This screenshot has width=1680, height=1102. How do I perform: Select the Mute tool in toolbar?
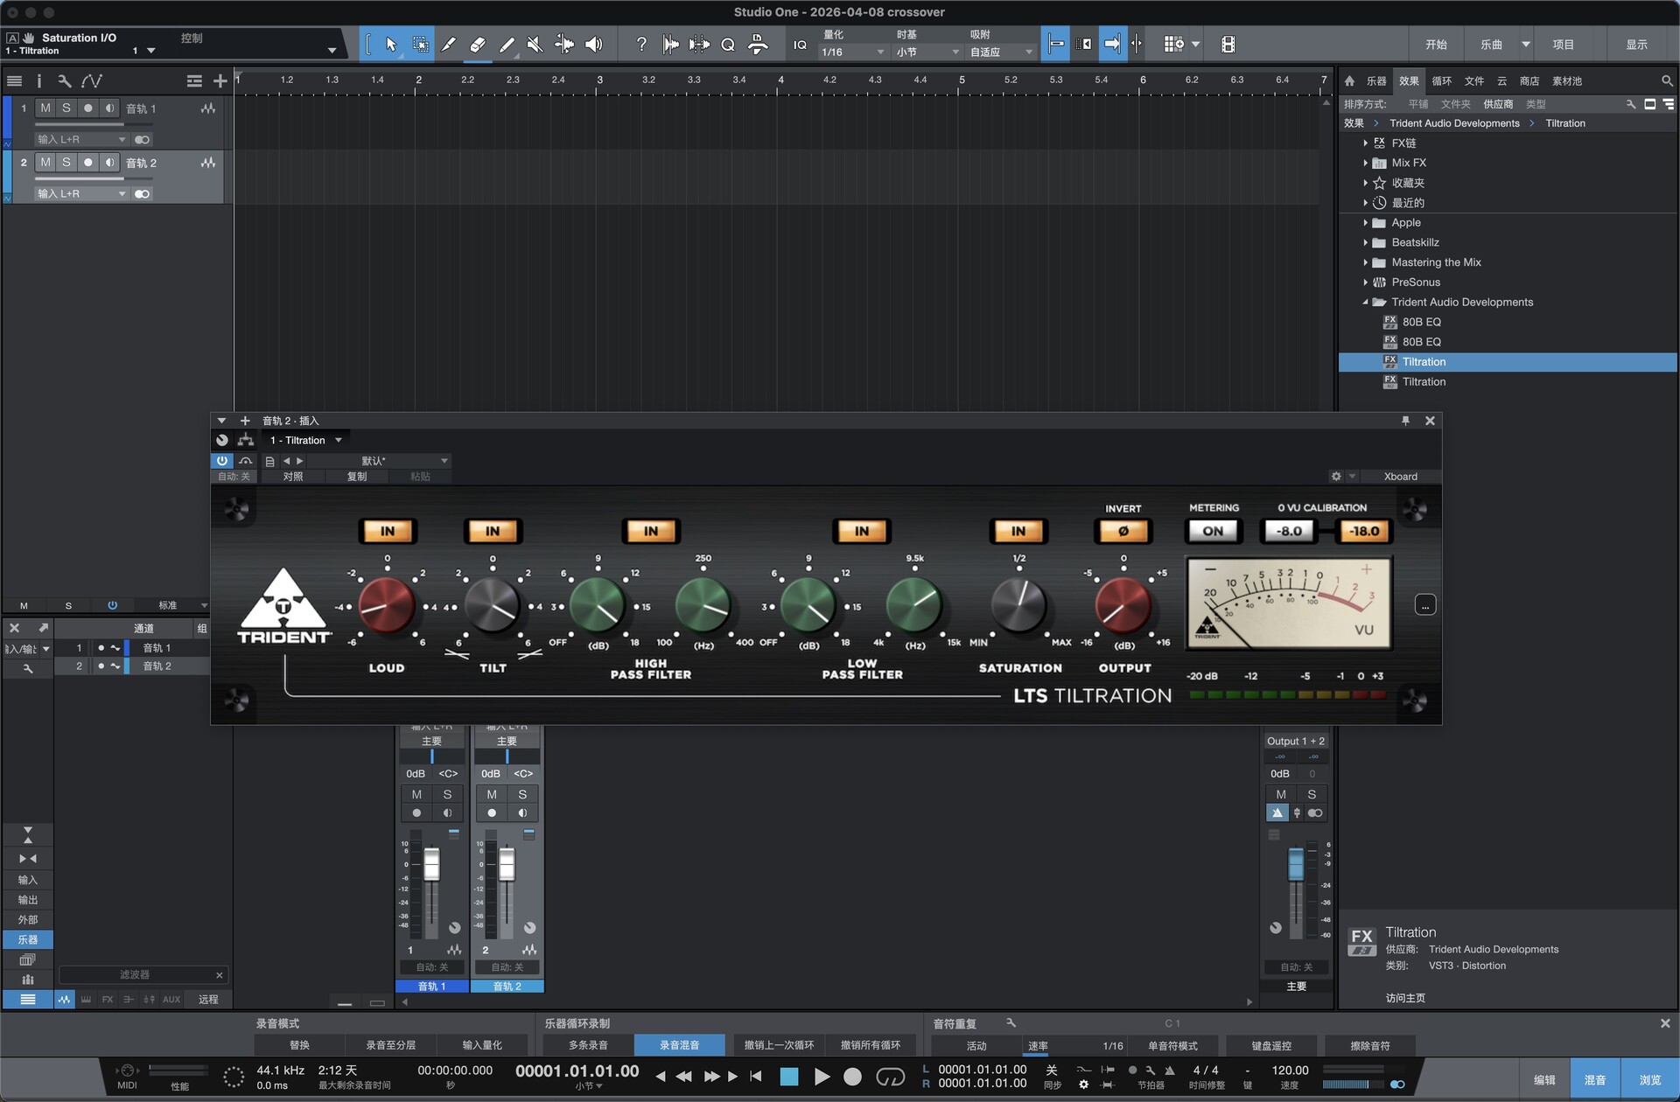tap(535, 45)
